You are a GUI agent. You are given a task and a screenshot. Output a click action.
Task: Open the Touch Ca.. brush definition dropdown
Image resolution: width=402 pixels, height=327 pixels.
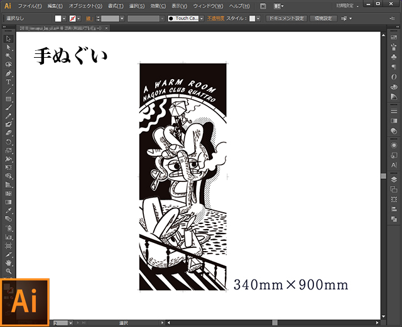pyautogui.click(x=202, y=18)
